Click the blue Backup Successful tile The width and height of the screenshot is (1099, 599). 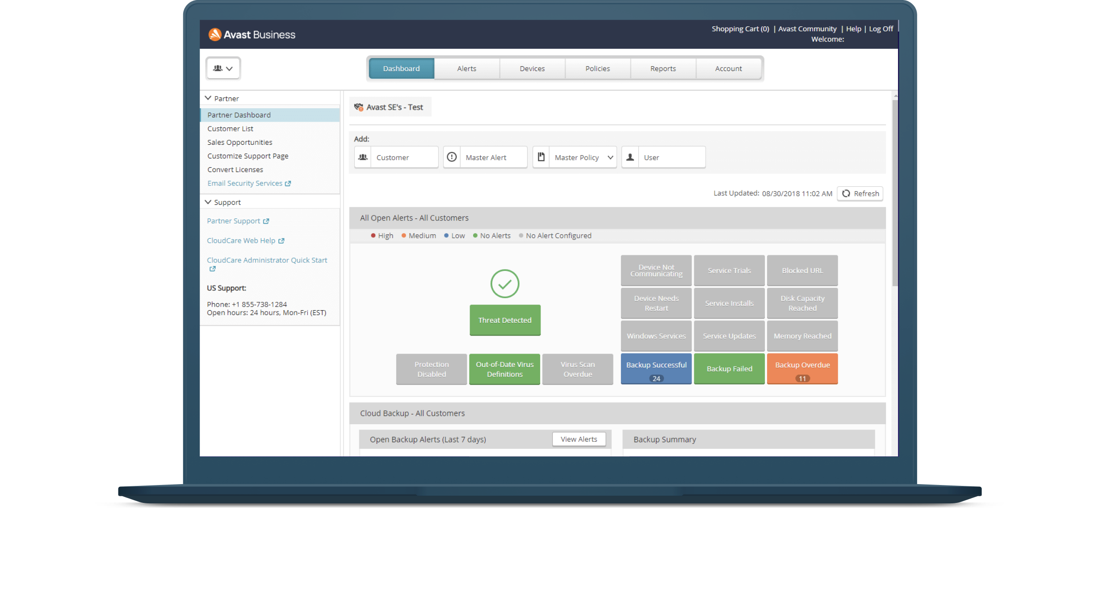point(656,369)
